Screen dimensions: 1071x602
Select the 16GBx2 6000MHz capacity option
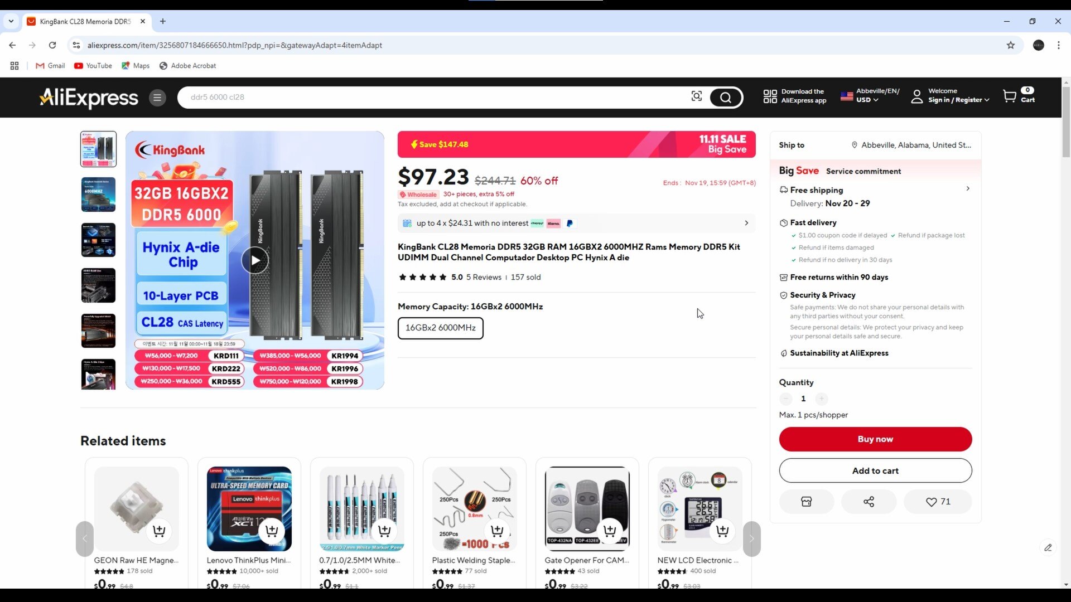[x=440, y=328]
